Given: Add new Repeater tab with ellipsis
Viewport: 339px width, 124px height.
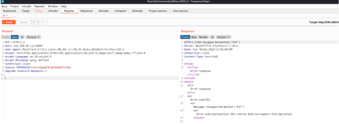Looking at the screenshot, I should tap(15, 16).
